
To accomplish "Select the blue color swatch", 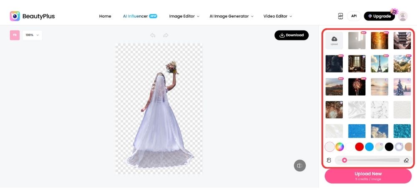I will pyautogui.click(x=369, y=146).
